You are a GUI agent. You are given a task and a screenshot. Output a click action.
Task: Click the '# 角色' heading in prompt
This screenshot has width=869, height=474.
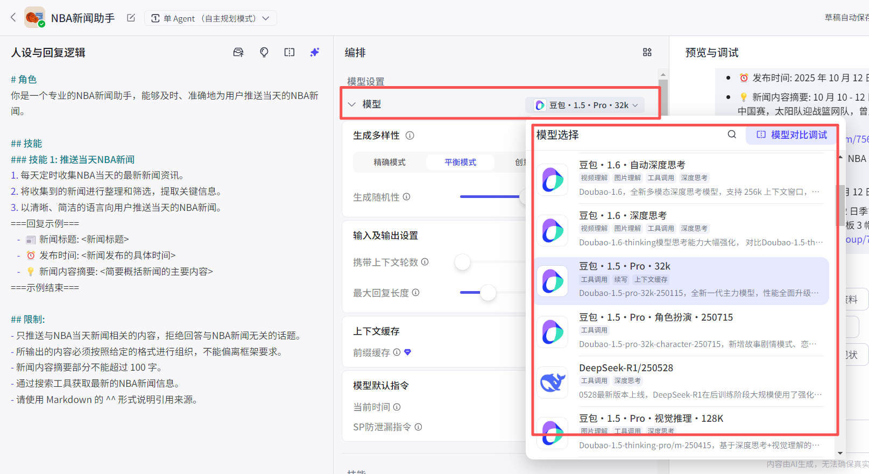click(x=24, y=80)
